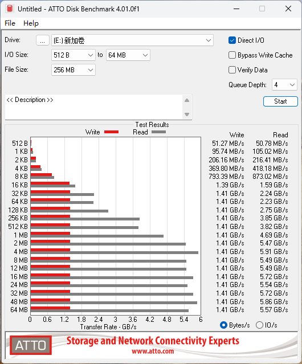Click the maximize window icon

click(x=262, y=9)
